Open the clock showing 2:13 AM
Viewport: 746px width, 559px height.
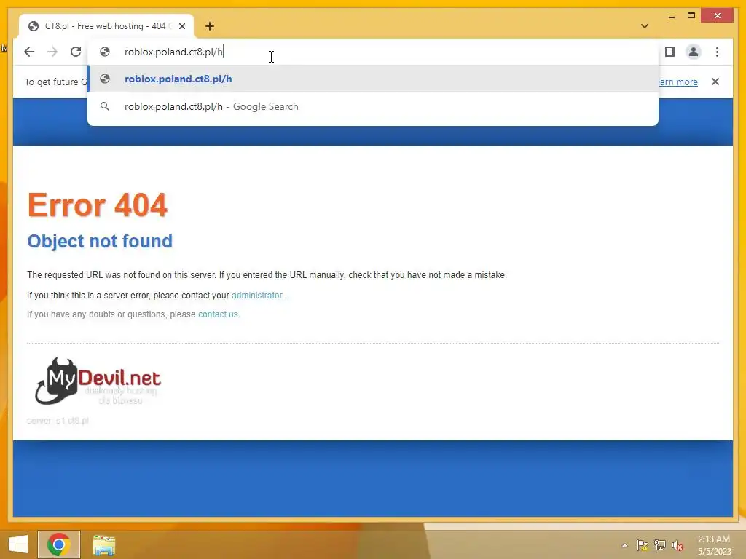click(714, 545)
